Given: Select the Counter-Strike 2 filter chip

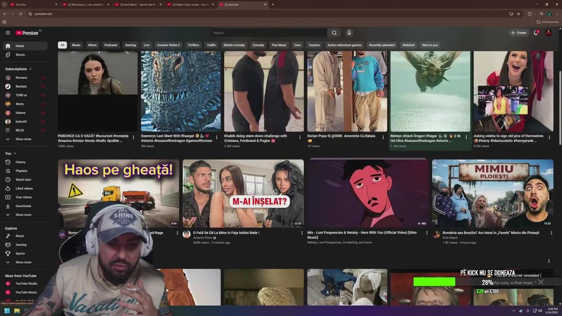Looking at the screenshot, I should (169, 45).
